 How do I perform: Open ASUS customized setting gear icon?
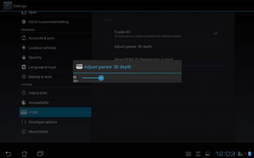click(24, 22)
